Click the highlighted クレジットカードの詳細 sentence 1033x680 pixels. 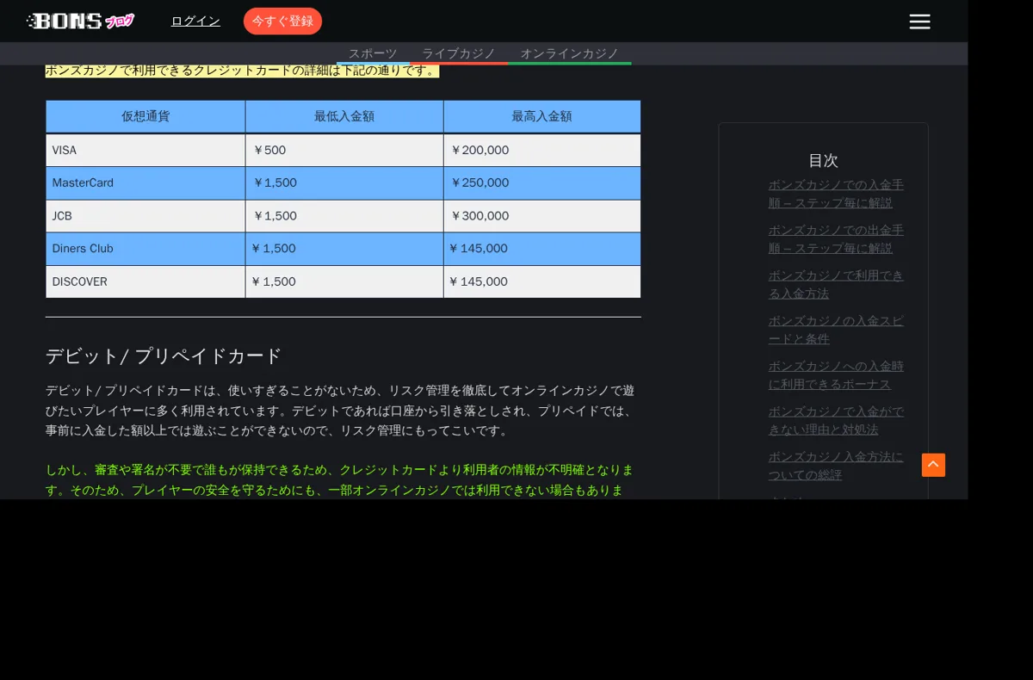(x=242, y=71)
